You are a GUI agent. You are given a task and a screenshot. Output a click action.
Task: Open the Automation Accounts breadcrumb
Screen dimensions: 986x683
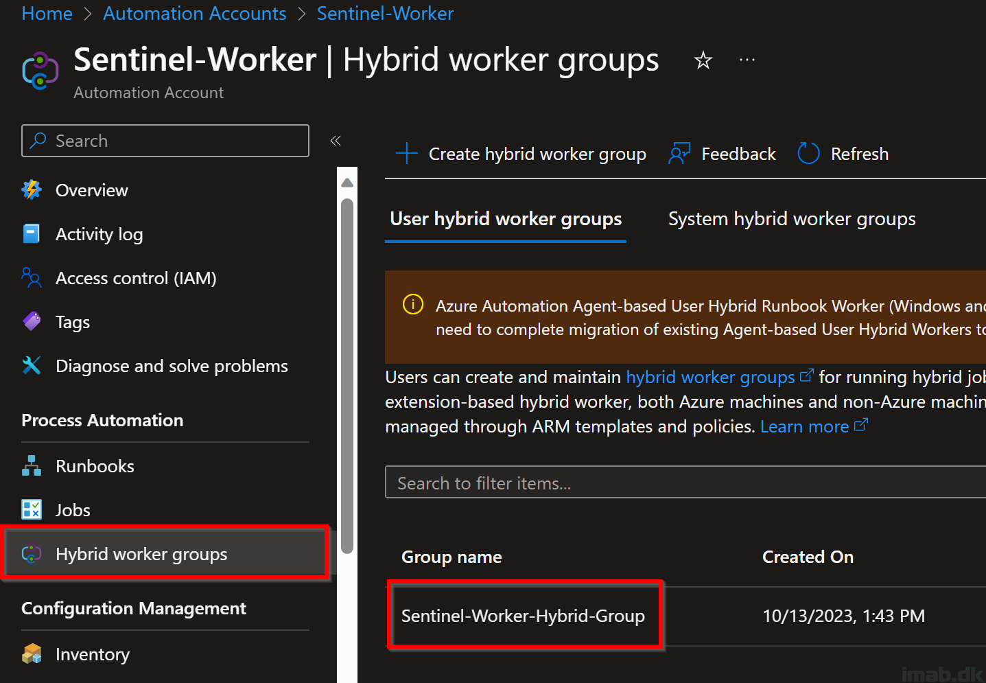tap(194, 13)
